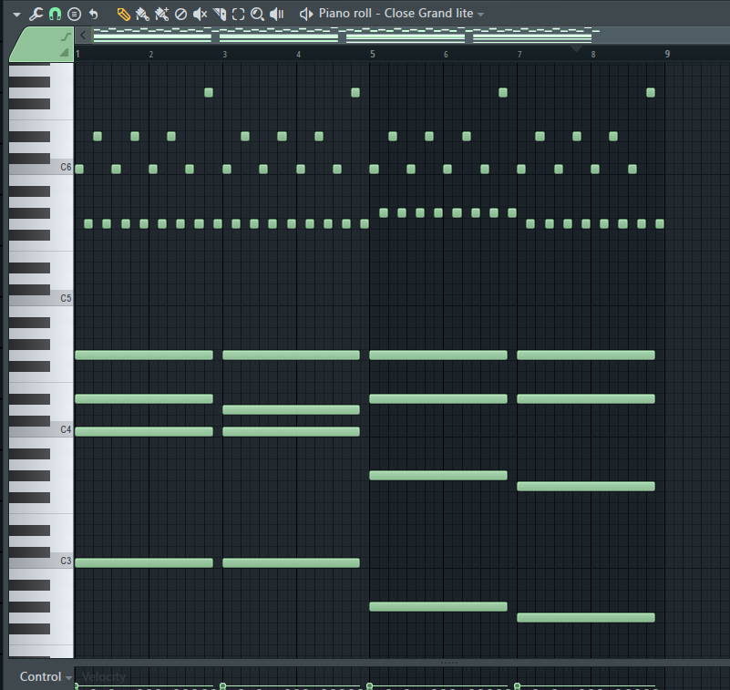Click bar 7 on the timeline ruler
This screenshot has height=690, width=730.
tap(519, 55)
